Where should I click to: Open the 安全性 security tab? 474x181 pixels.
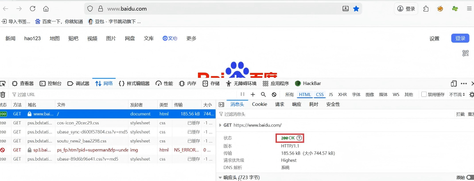point(333,104)
